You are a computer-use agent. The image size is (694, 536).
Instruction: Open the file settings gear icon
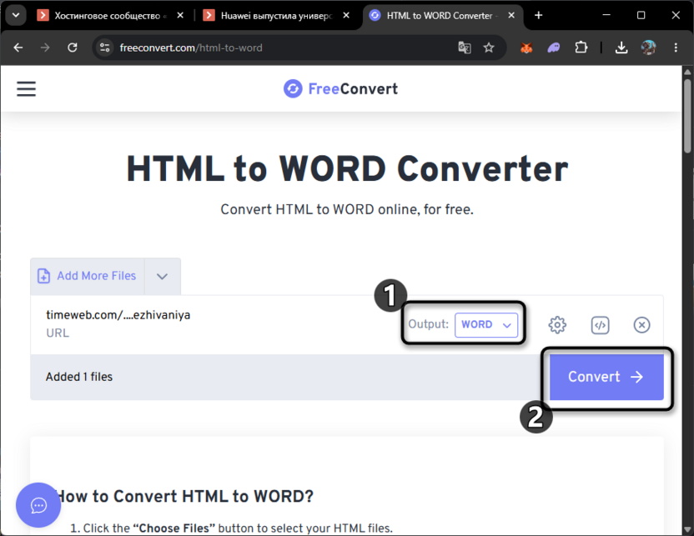click(x=557, y=325)
